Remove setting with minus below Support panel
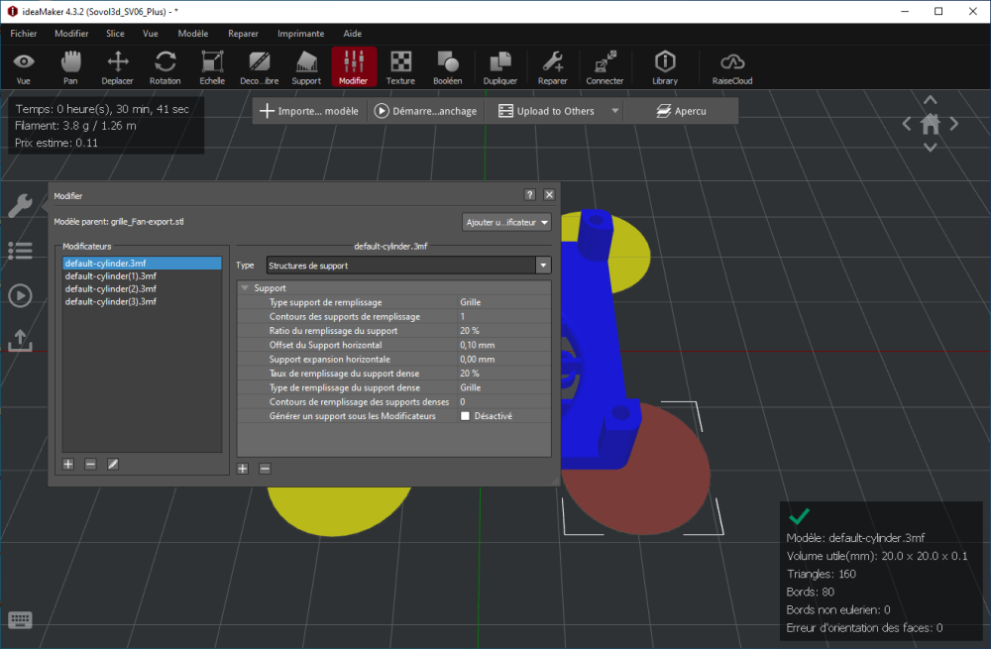 pos(265,469)
